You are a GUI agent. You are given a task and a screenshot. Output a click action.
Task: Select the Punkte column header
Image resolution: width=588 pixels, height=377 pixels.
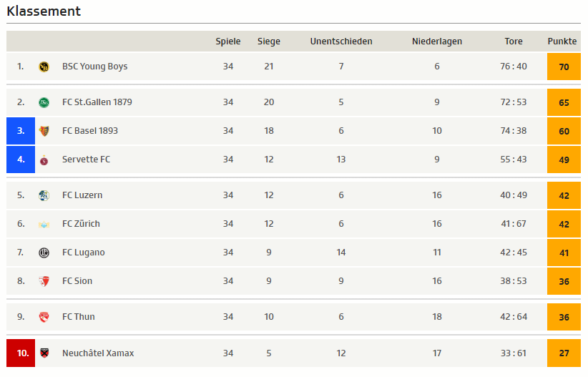(562, 41)
